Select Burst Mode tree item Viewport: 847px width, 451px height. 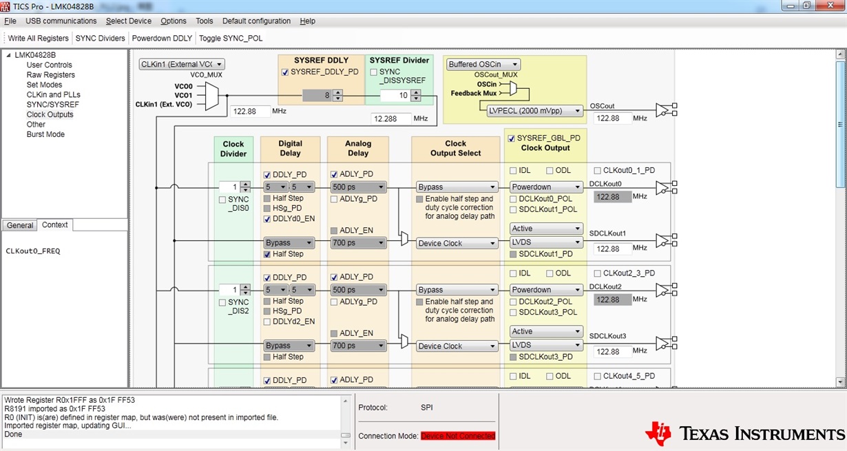tap(45, 134)
